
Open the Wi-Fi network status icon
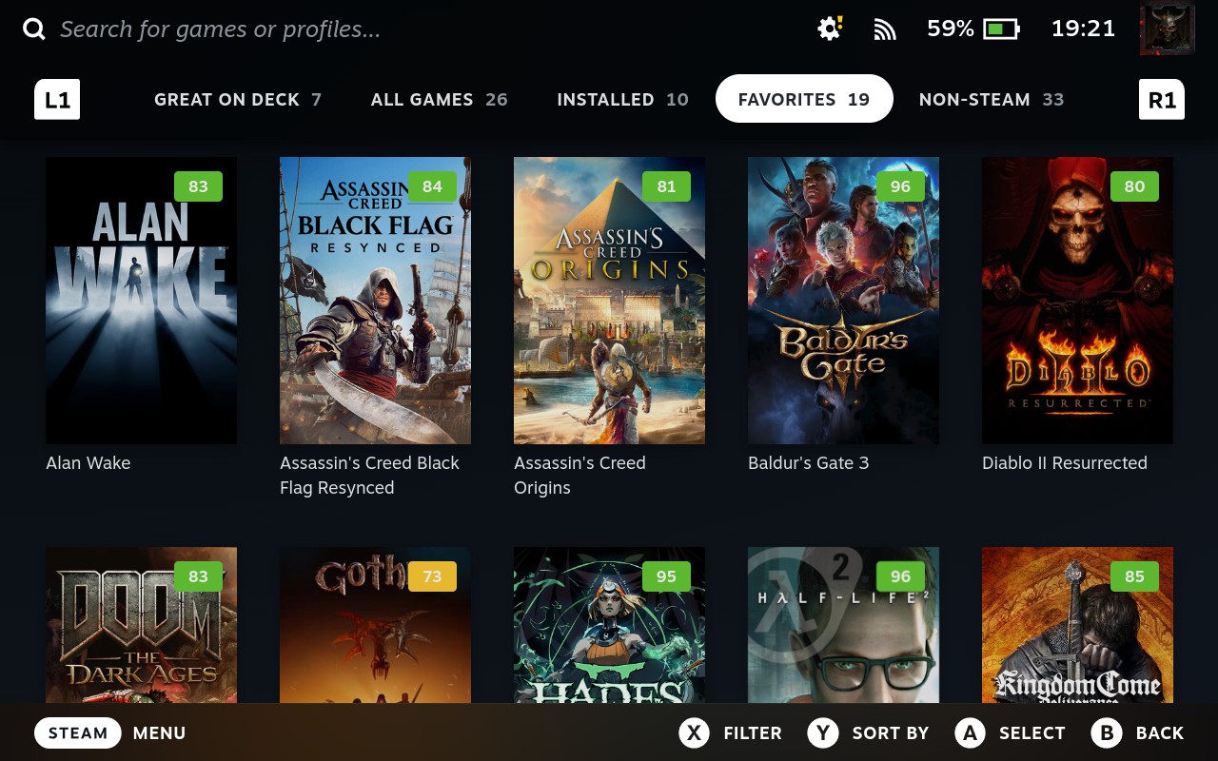coord(885,29)
